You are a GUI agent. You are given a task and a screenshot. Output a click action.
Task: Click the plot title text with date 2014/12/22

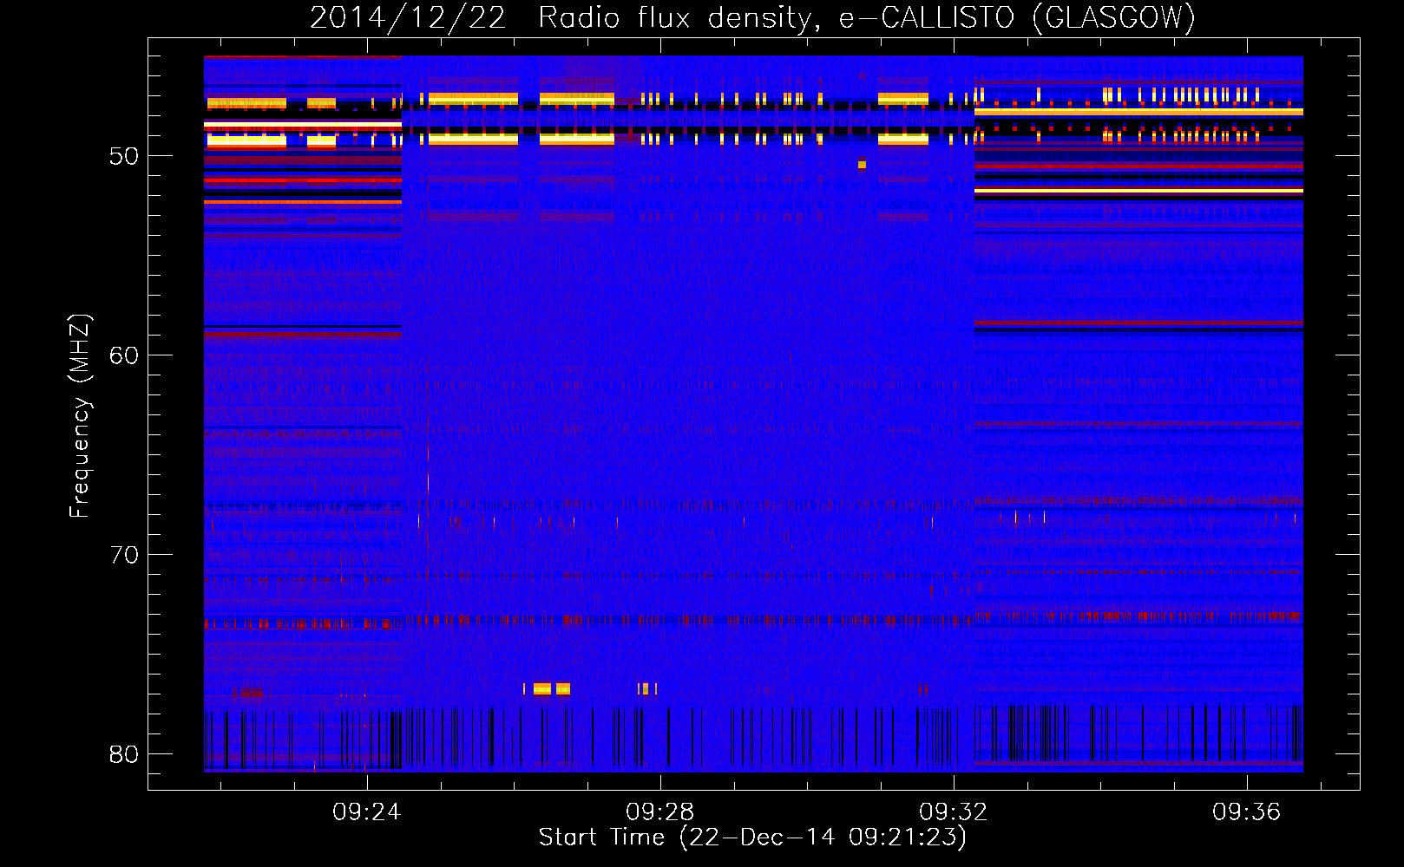click(x=752, y=17)
